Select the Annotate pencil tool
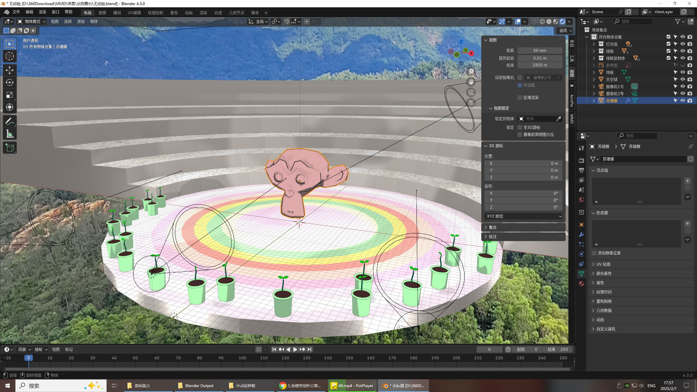The image size is (697, 392). tap(9, 121)
